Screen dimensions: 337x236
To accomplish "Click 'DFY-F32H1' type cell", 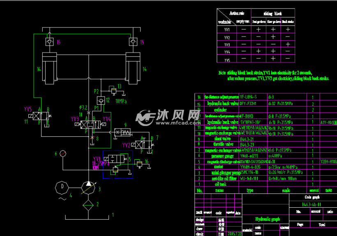I will [248, 103].
